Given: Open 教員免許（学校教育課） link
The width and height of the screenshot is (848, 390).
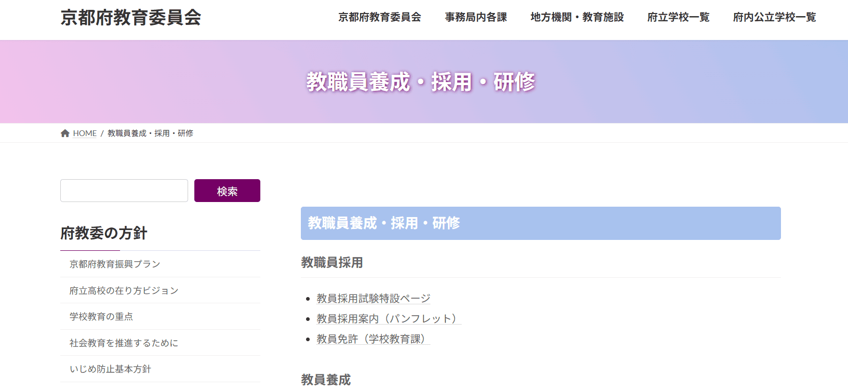Looking at the screenshot, I should [x=373, y=339].
